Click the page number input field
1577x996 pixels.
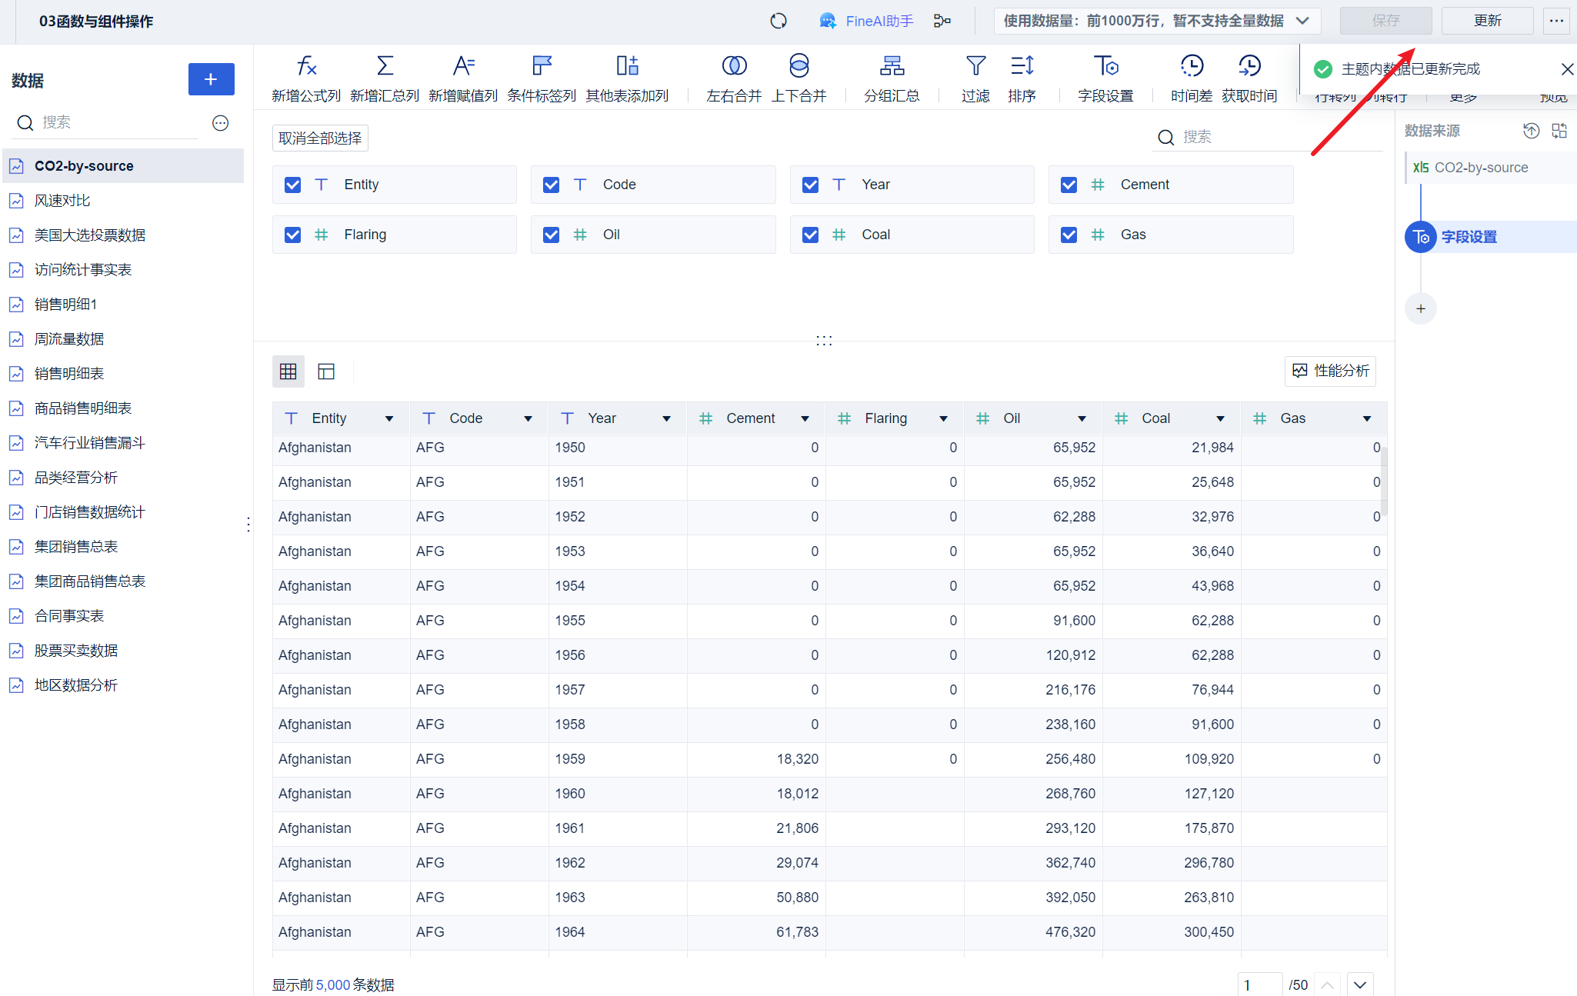tap(1259, 984)
